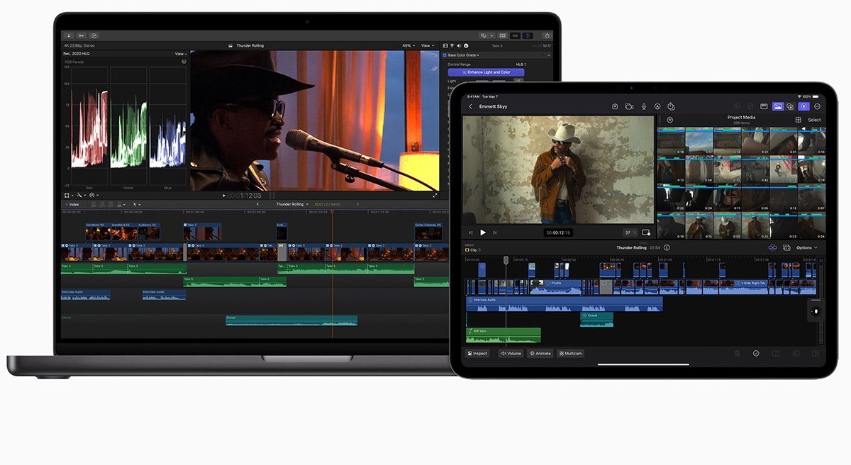Click the Multicam button on iPad
This screenshot has height=465, width=851.
click(571, 353)
